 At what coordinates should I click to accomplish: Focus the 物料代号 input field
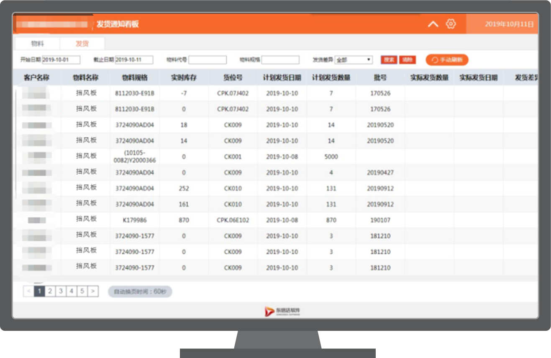[x=207, y=60]
